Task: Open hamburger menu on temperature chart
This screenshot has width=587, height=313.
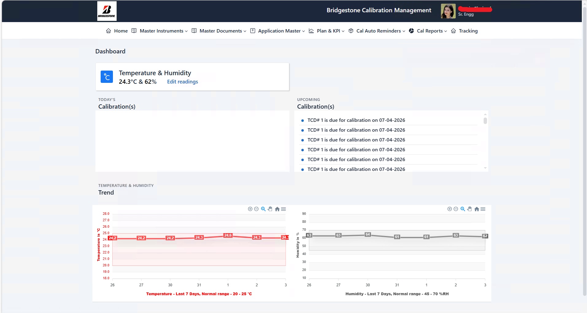Action: [x=284, y=209]
